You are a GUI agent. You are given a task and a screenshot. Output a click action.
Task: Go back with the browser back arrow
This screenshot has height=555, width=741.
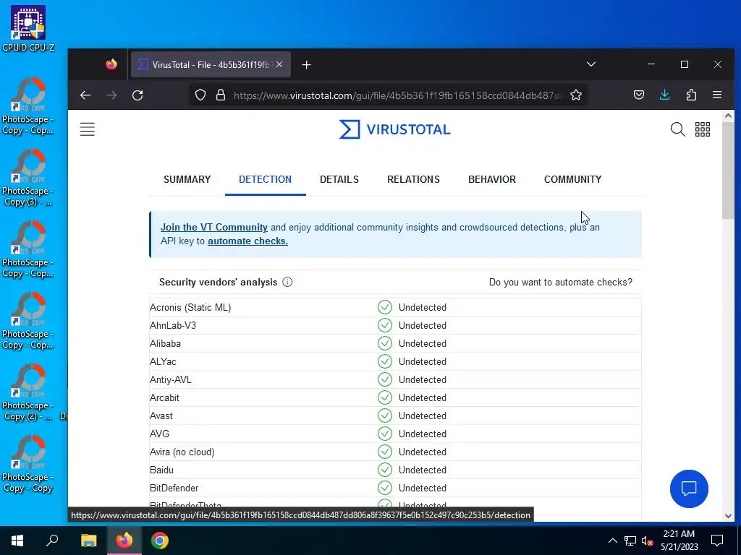[x=85, y=95]
